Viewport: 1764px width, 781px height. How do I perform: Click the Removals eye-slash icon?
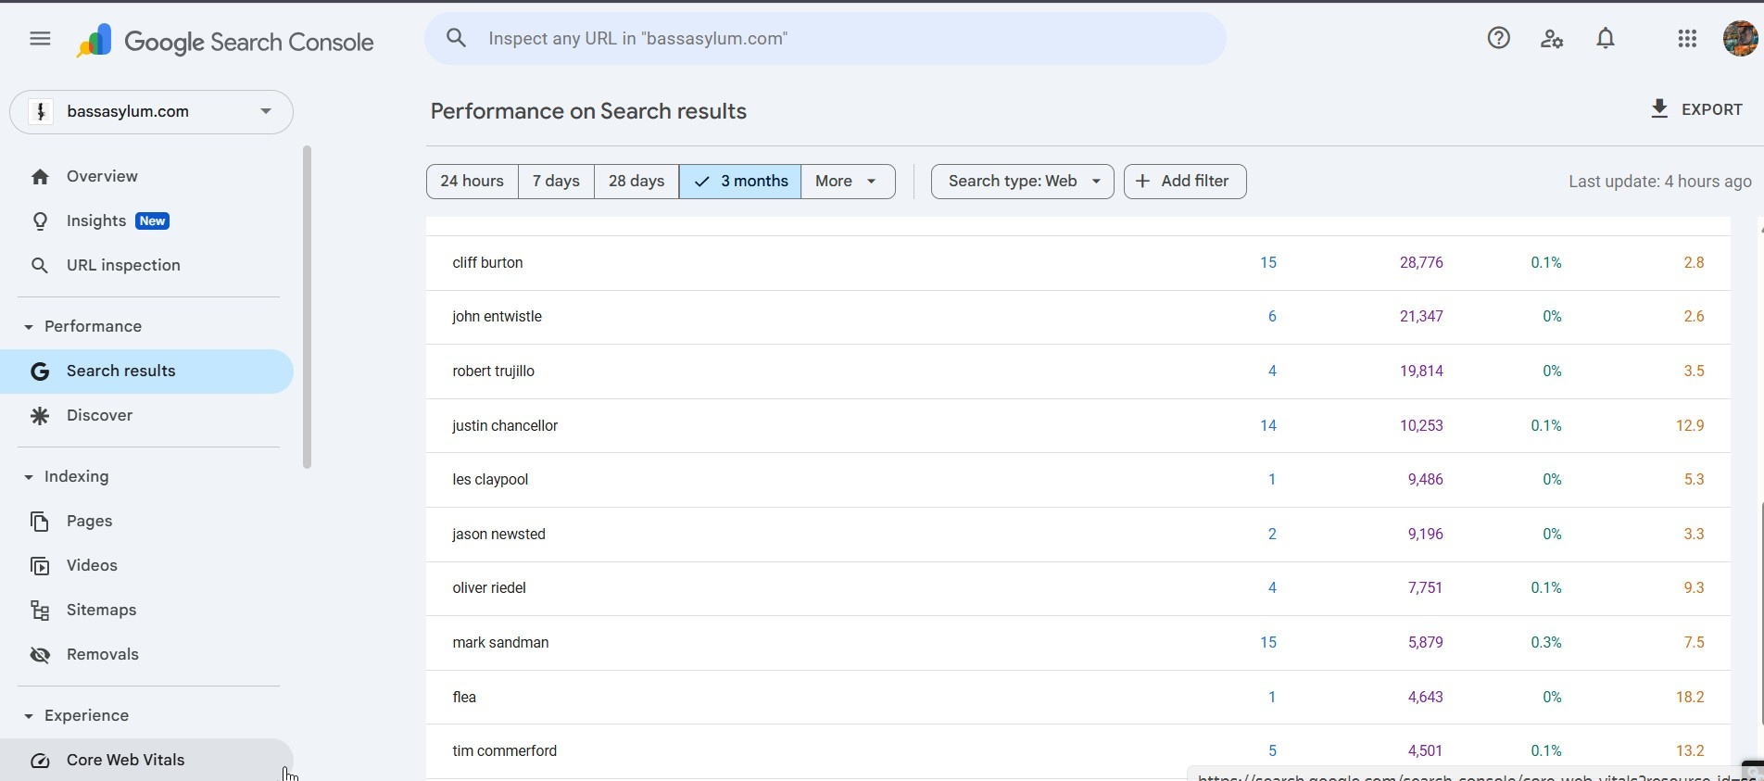click(x=40, y=655)
